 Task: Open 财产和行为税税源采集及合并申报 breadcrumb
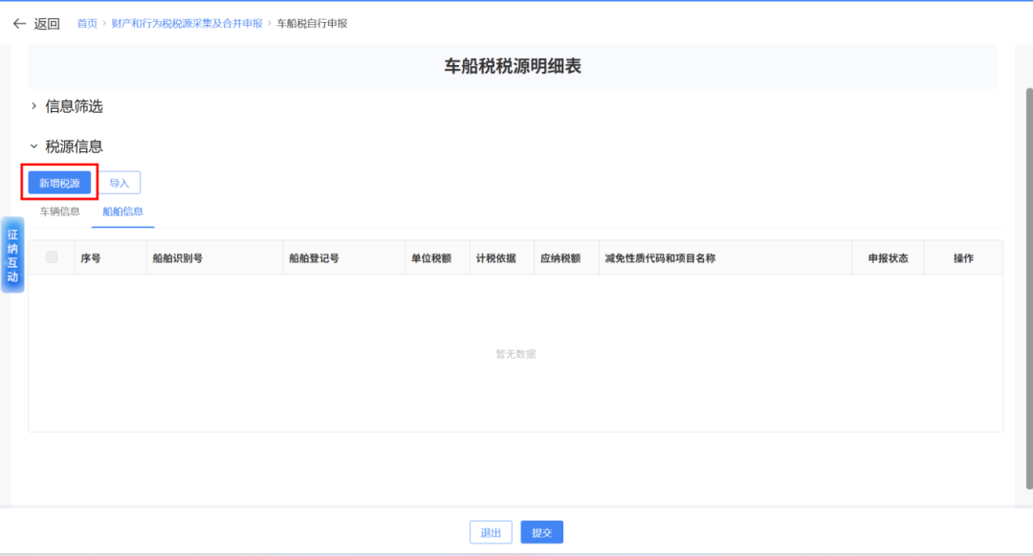click(187, 23)
